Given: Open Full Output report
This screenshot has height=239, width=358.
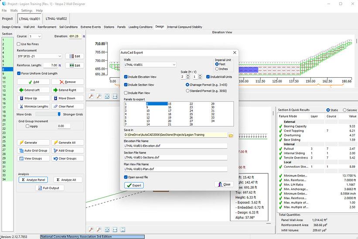Looking at the screenshot, I should point(50,188).
